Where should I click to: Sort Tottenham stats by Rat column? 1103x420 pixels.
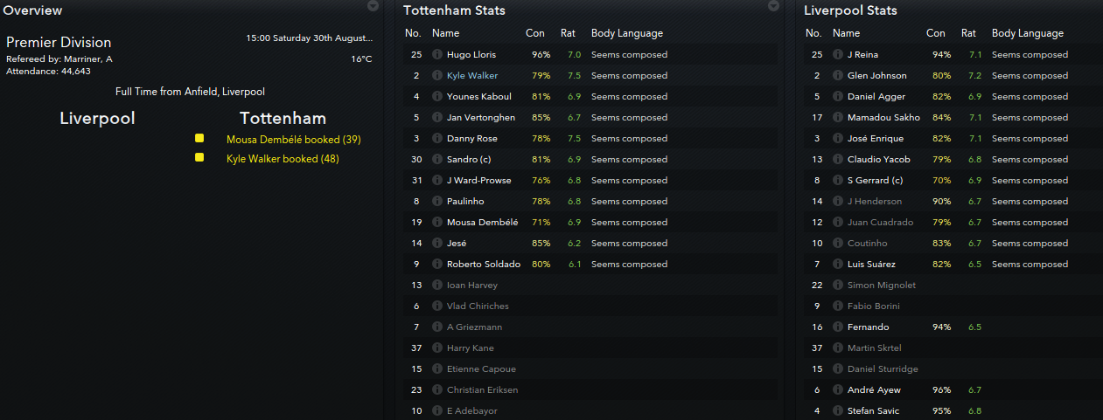coord(566,33)
